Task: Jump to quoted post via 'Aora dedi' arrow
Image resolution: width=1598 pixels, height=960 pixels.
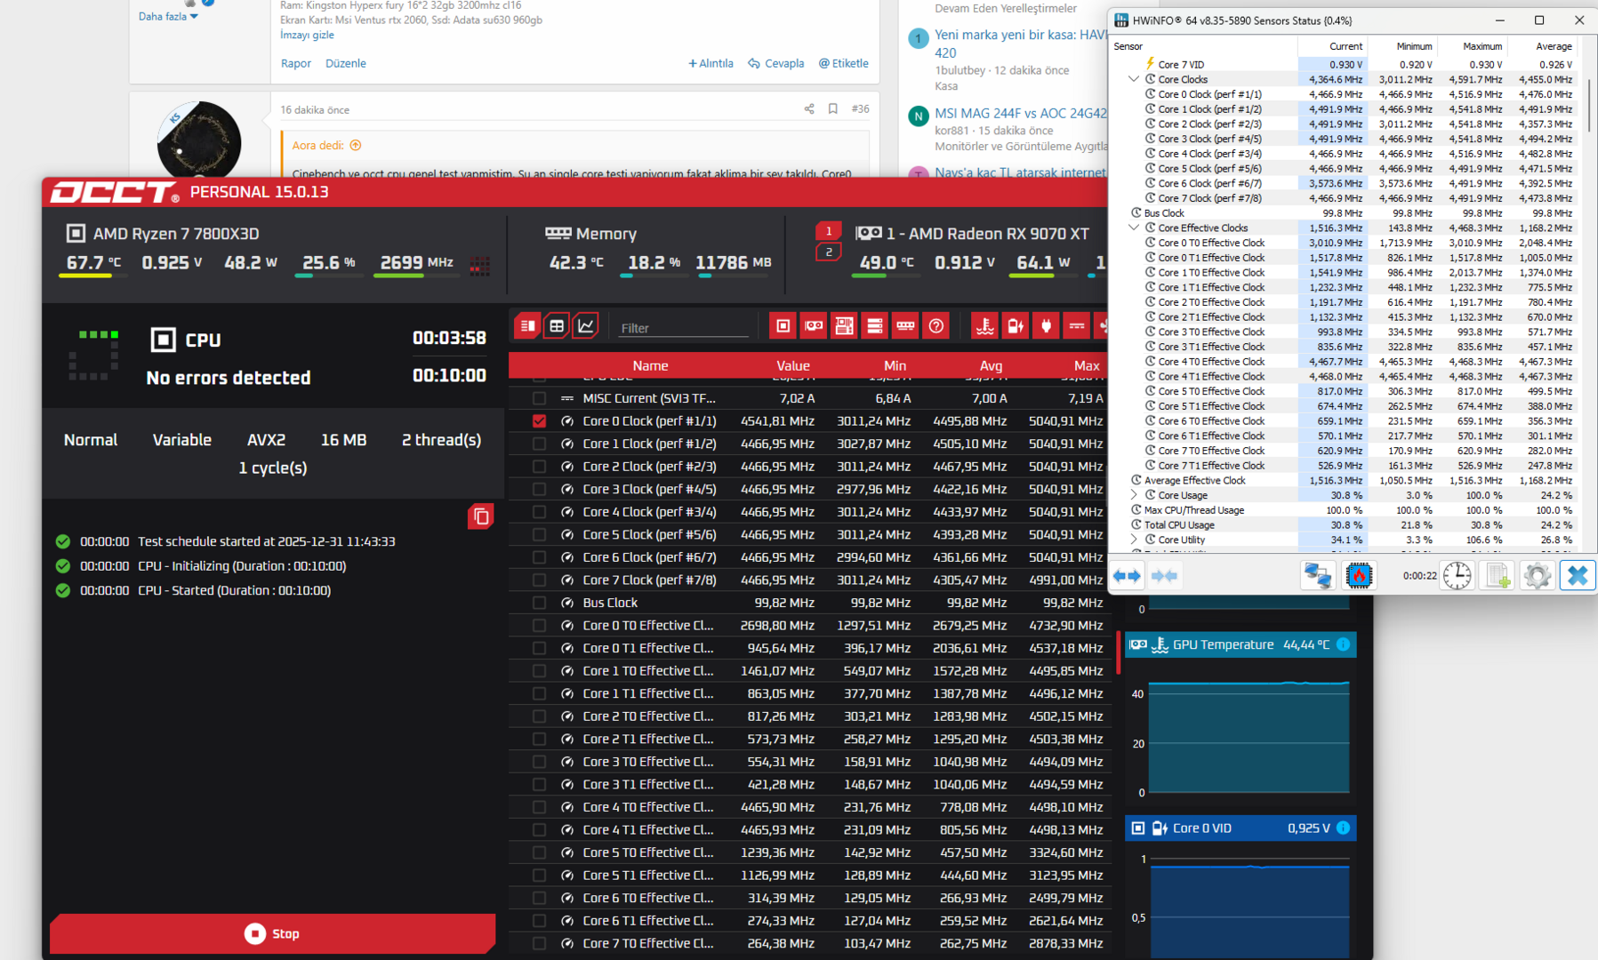Action: click(x=356, y=145)
